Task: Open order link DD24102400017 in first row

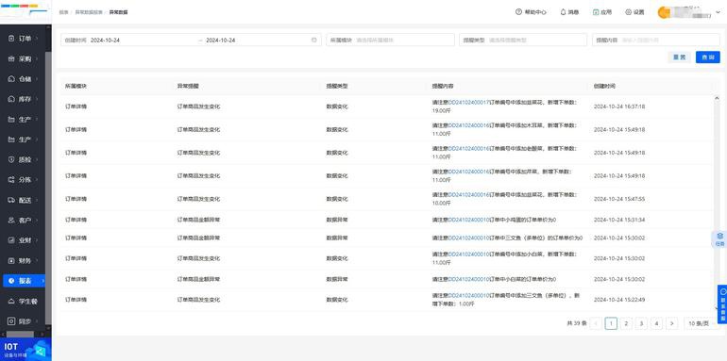Action: click(x=468, y=103)
